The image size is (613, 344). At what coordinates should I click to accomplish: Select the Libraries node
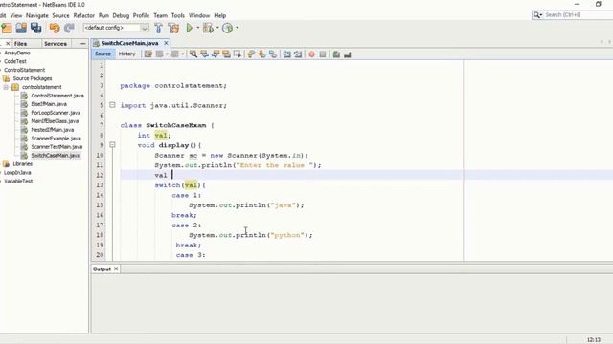(x=23, y=164)
